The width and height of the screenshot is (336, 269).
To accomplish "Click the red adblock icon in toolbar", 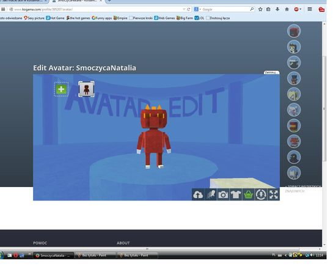I will (296, 9).
